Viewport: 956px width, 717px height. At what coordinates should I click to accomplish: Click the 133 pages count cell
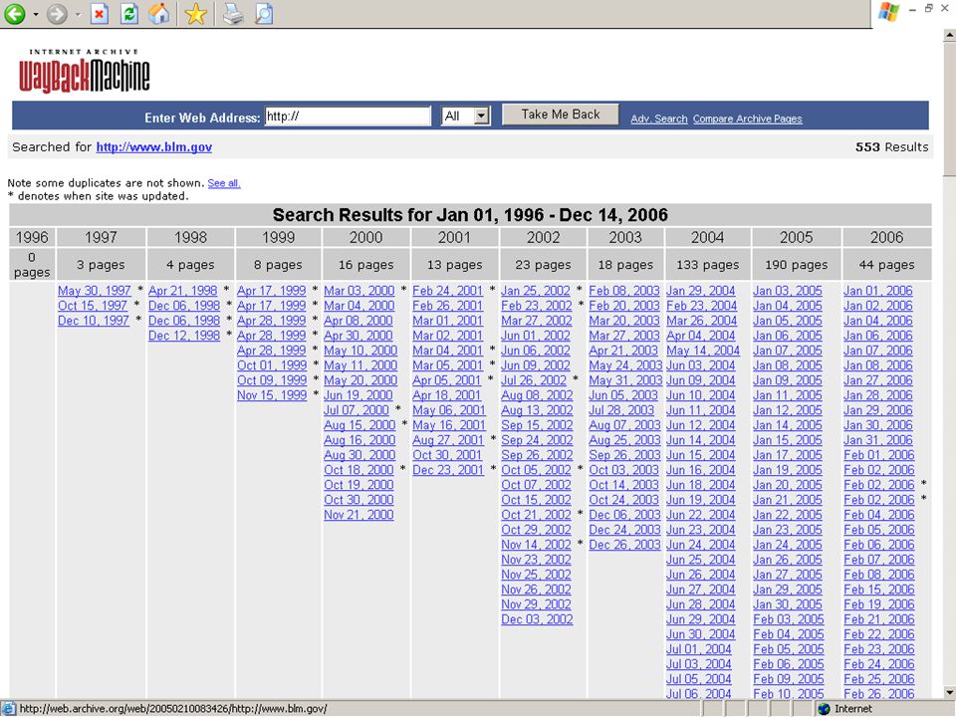pyautogui.click(x=708, y=265)
